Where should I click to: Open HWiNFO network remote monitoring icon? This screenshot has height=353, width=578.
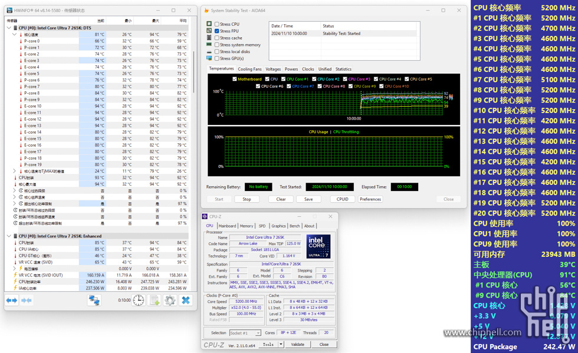coord(94,301)
